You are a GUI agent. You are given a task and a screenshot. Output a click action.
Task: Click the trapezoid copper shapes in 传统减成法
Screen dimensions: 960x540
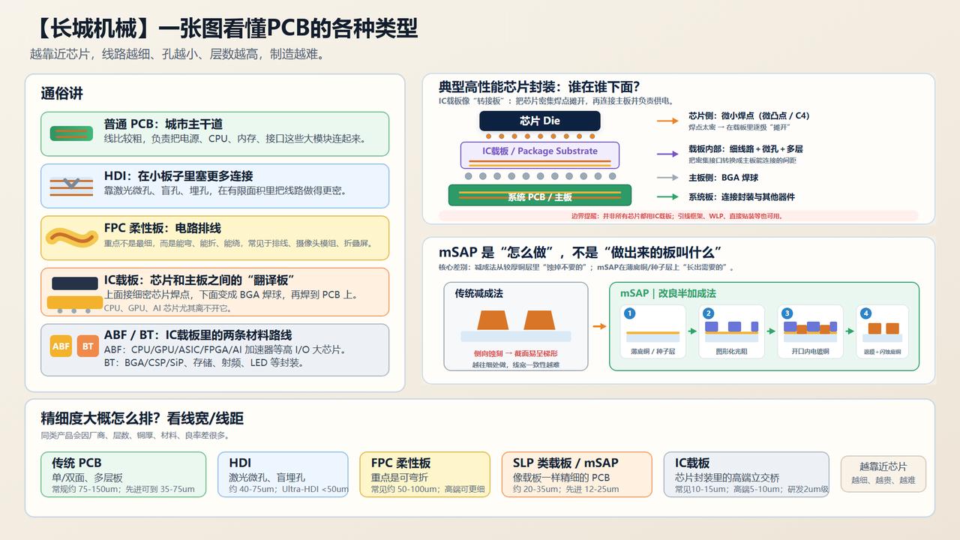(516, 320)
